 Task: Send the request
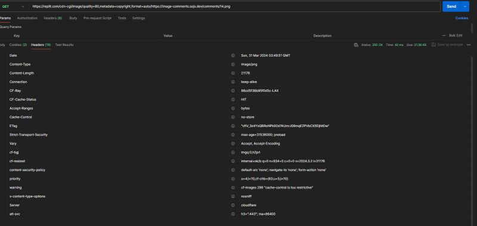point(451,7)
